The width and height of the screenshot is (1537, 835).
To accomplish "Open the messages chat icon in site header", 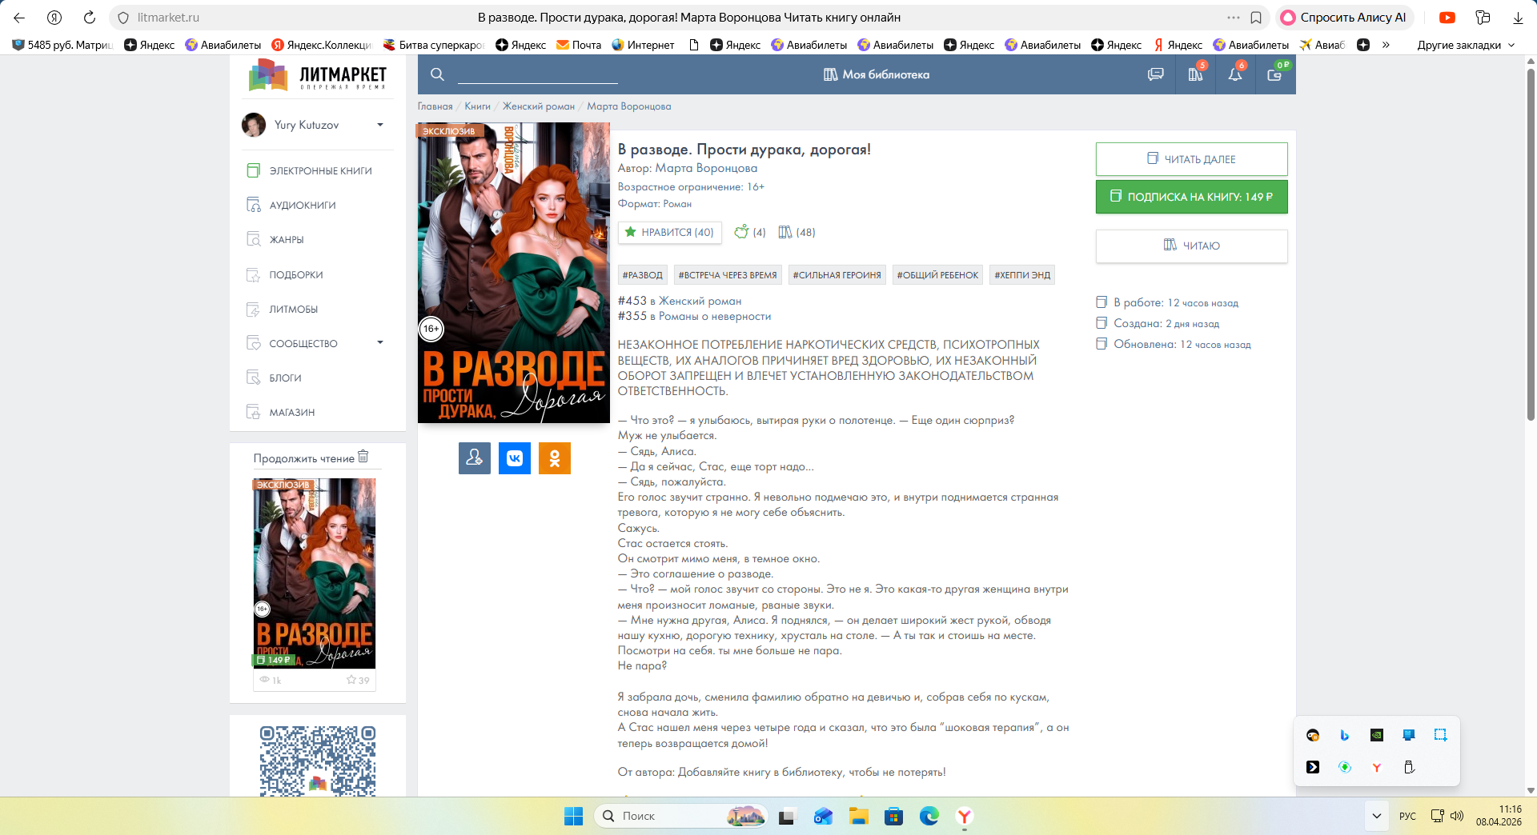I will click(x=1155, y=74).
